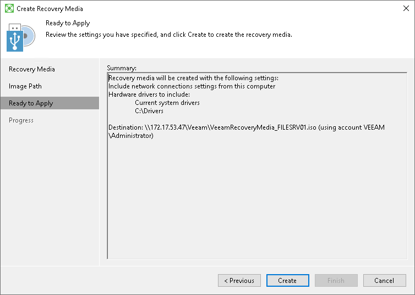Click the 'Review the settings' description text
The height and width of the screenshot is (295, 415).
[169, 35]
